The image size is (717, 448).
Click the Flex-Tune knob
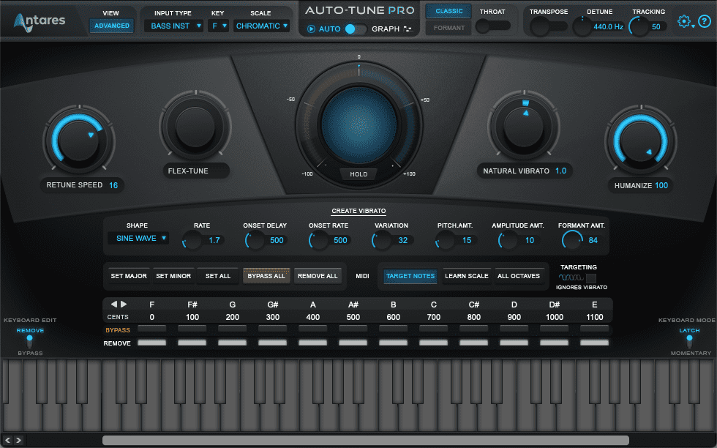click(195, 125)
